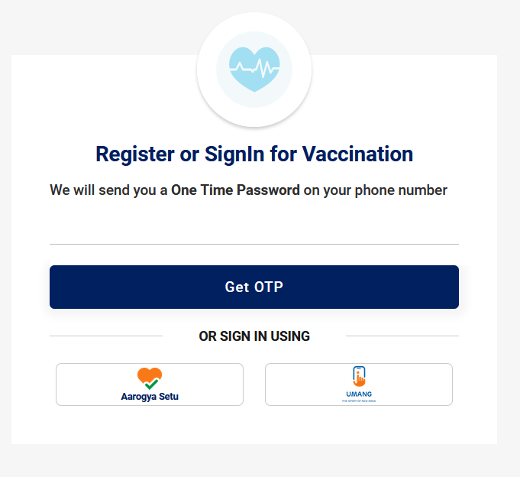The height and width of the screenshot is (477, 520).
Task: Click the orange Aarogya Setu heart icon
Action: (150, 376)
